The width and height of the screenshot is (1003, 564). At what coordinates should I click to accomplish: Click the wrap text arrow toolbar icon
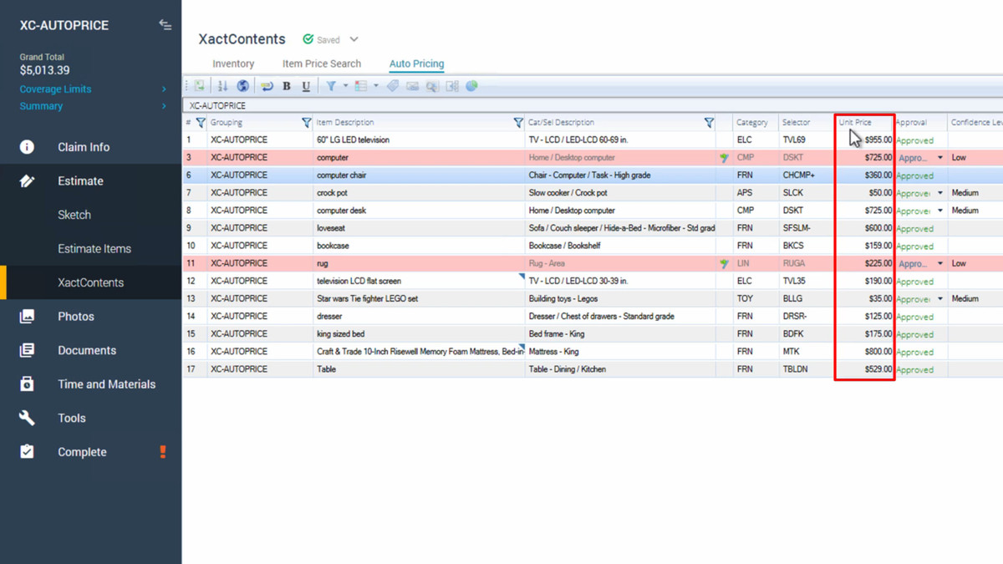click(267, 86)
